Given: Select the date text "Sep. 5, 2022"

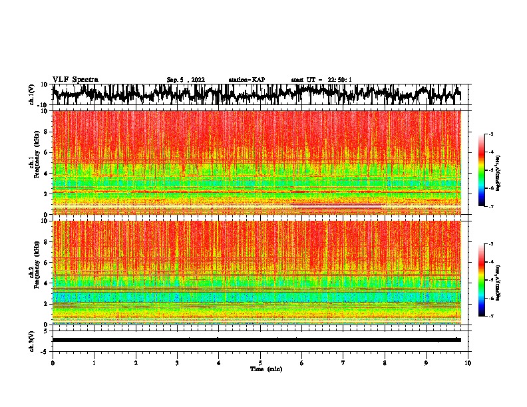Looking at the screenshot, I should point(186,80).
